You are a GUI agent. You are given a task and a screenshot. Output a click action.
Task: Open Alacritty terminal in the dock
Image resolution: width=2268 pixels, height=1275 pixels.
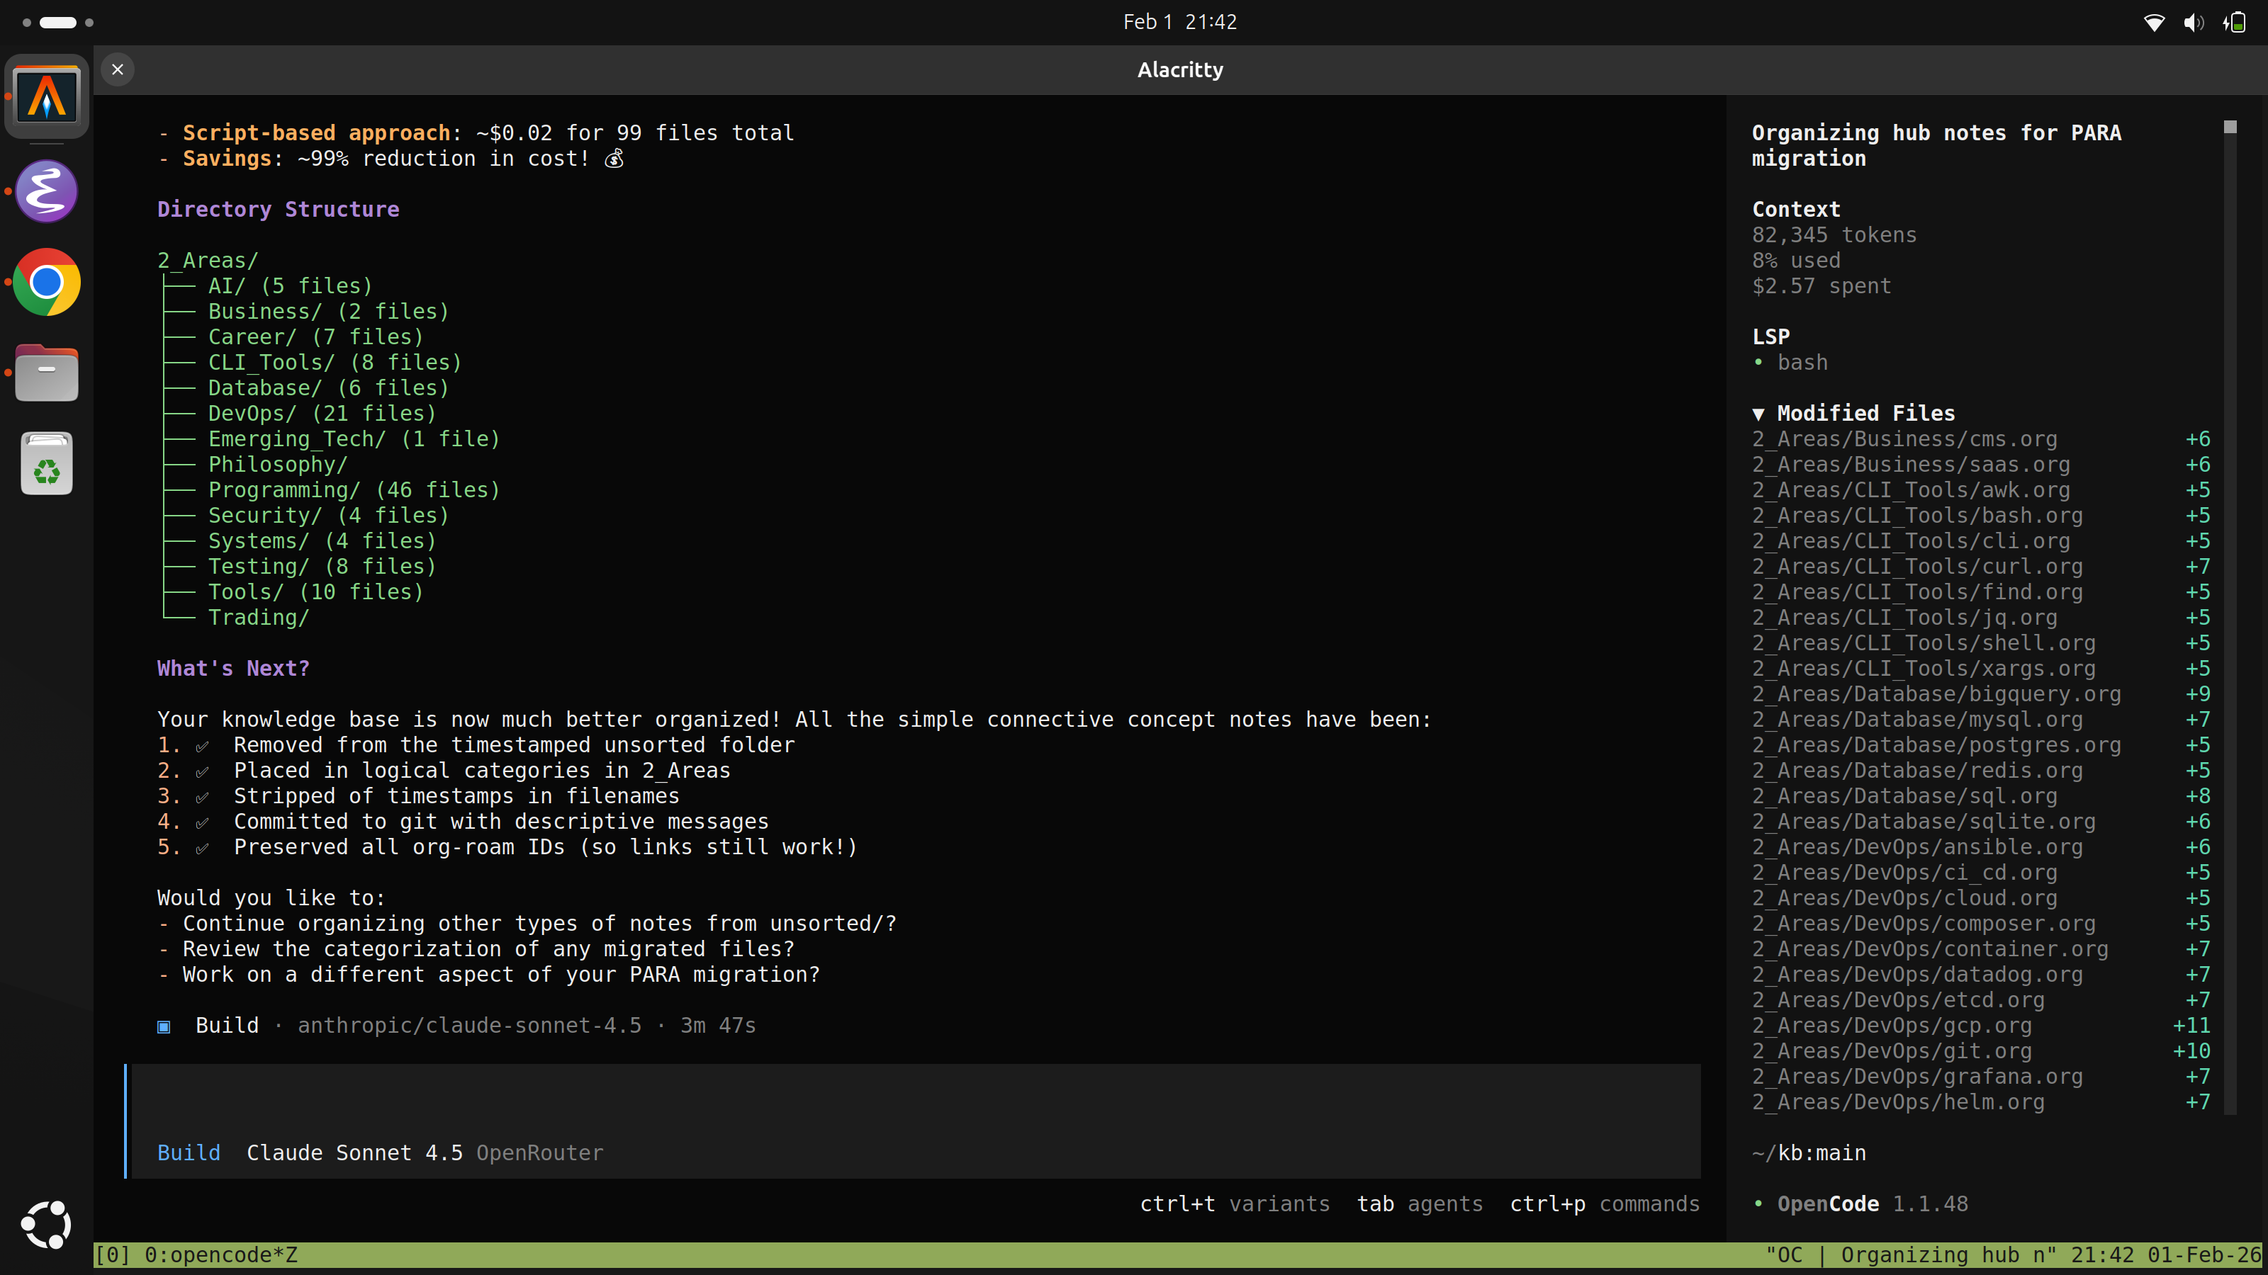click(x=47, y=96)
